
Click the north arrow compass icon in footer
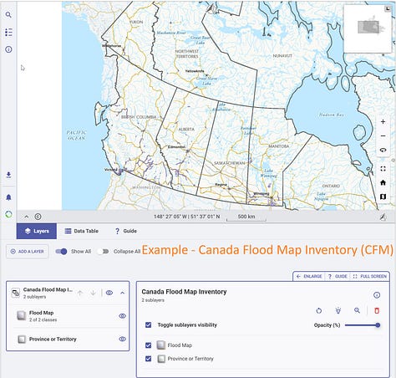coord(383,217)
